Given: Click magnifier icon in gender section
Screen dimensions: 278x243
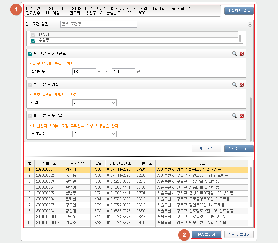Looking at the screenshot, I should 234,85.
